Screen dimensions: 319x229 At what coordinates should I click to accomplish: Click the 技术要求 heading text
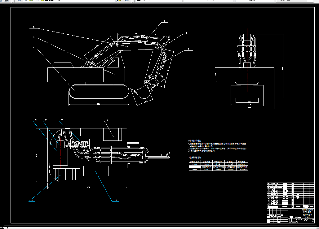194,141
